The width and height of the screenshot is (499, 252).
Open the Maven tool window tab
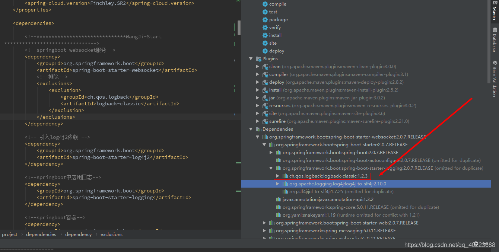point(495,11)
